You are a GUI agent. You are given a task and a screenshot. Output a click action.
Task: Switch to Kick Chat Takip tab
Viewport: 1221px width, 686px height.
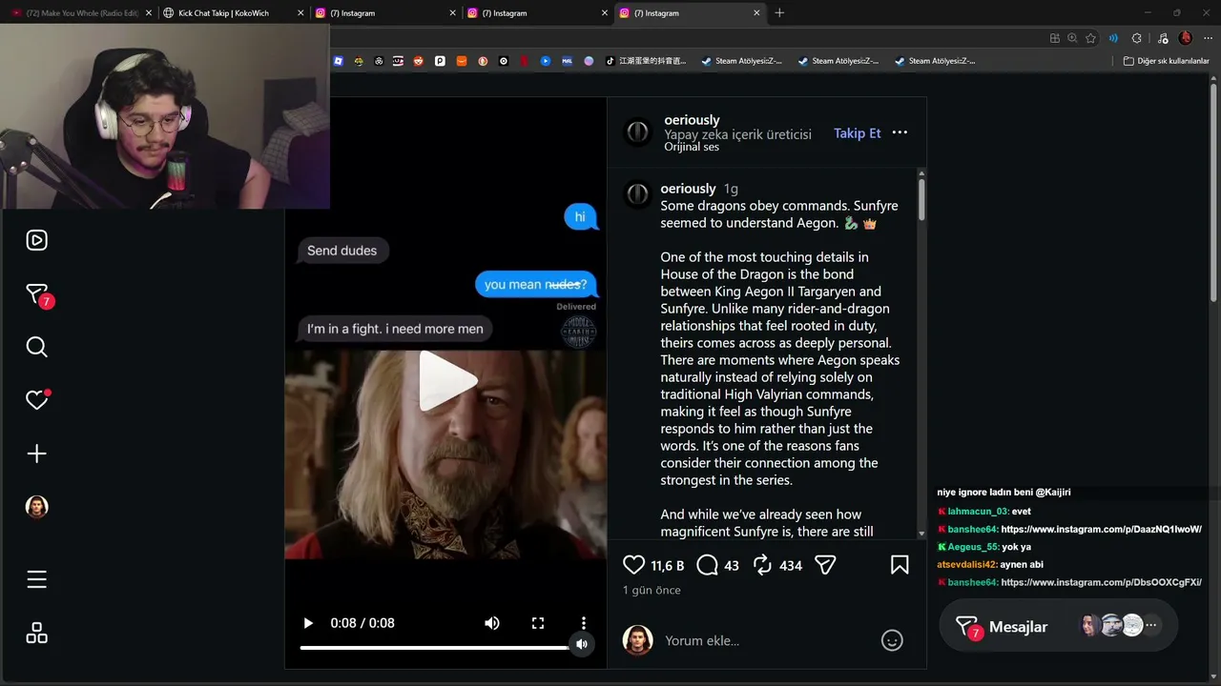point(225,13)
